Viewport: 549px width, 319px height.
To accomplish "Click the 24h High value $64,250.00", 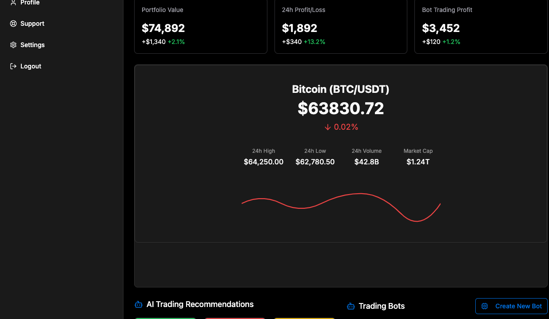I will pyautogui.click(x=263, y=162).
